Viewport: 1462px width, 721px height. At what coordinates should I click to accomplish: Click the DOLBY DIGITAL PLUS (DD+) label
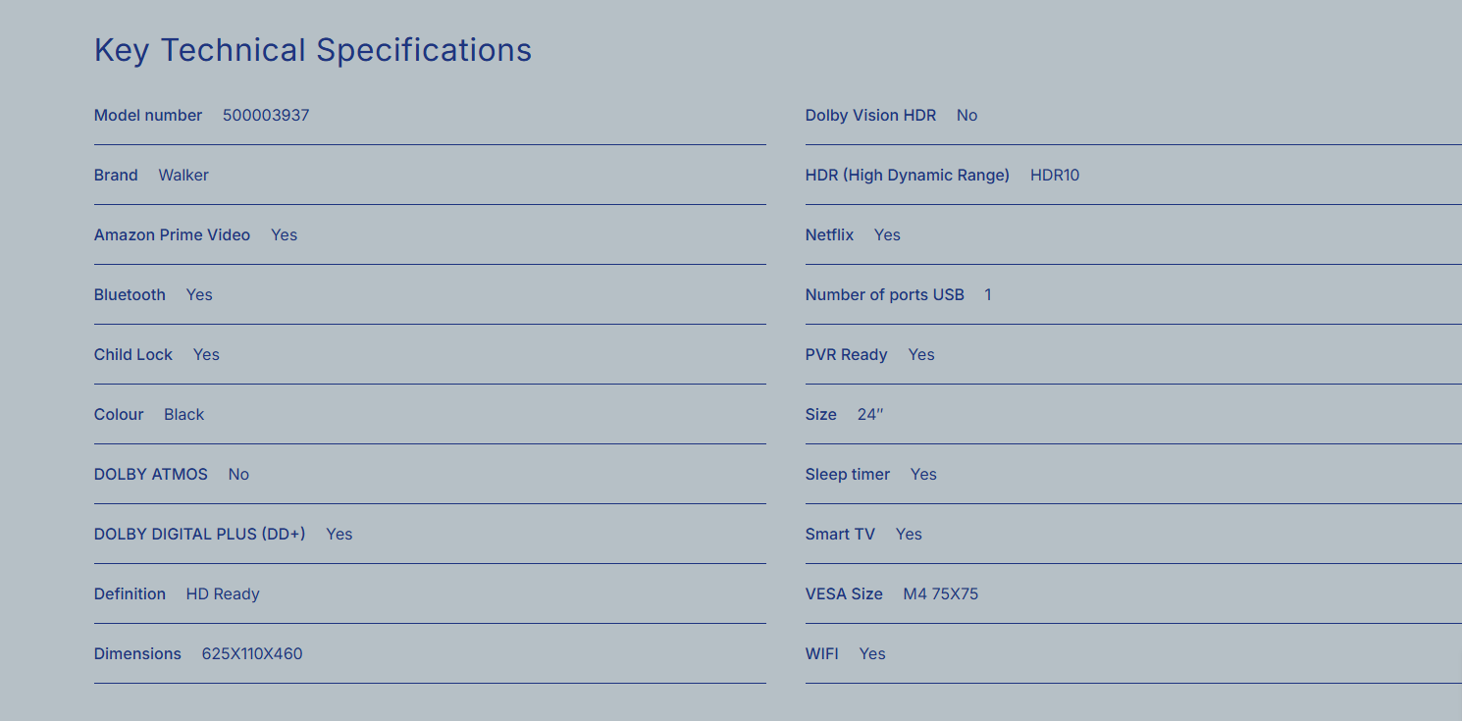click(x=200, y=535)
